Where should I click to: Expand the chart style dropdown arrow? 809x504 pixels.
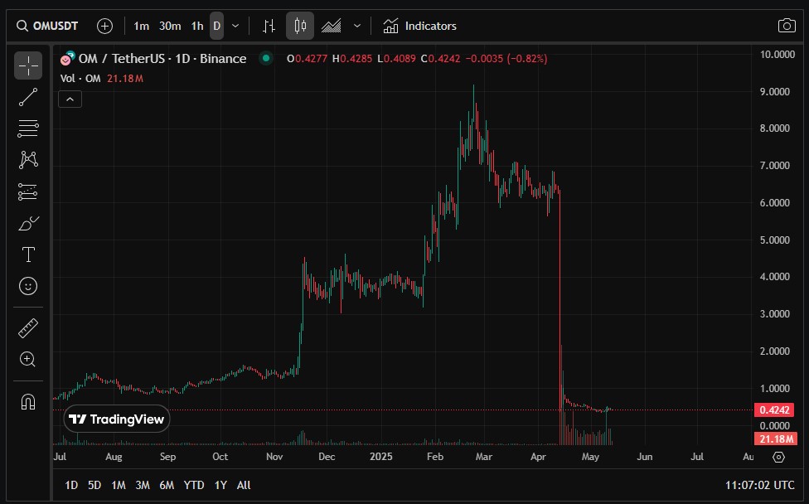click(357, 26)
